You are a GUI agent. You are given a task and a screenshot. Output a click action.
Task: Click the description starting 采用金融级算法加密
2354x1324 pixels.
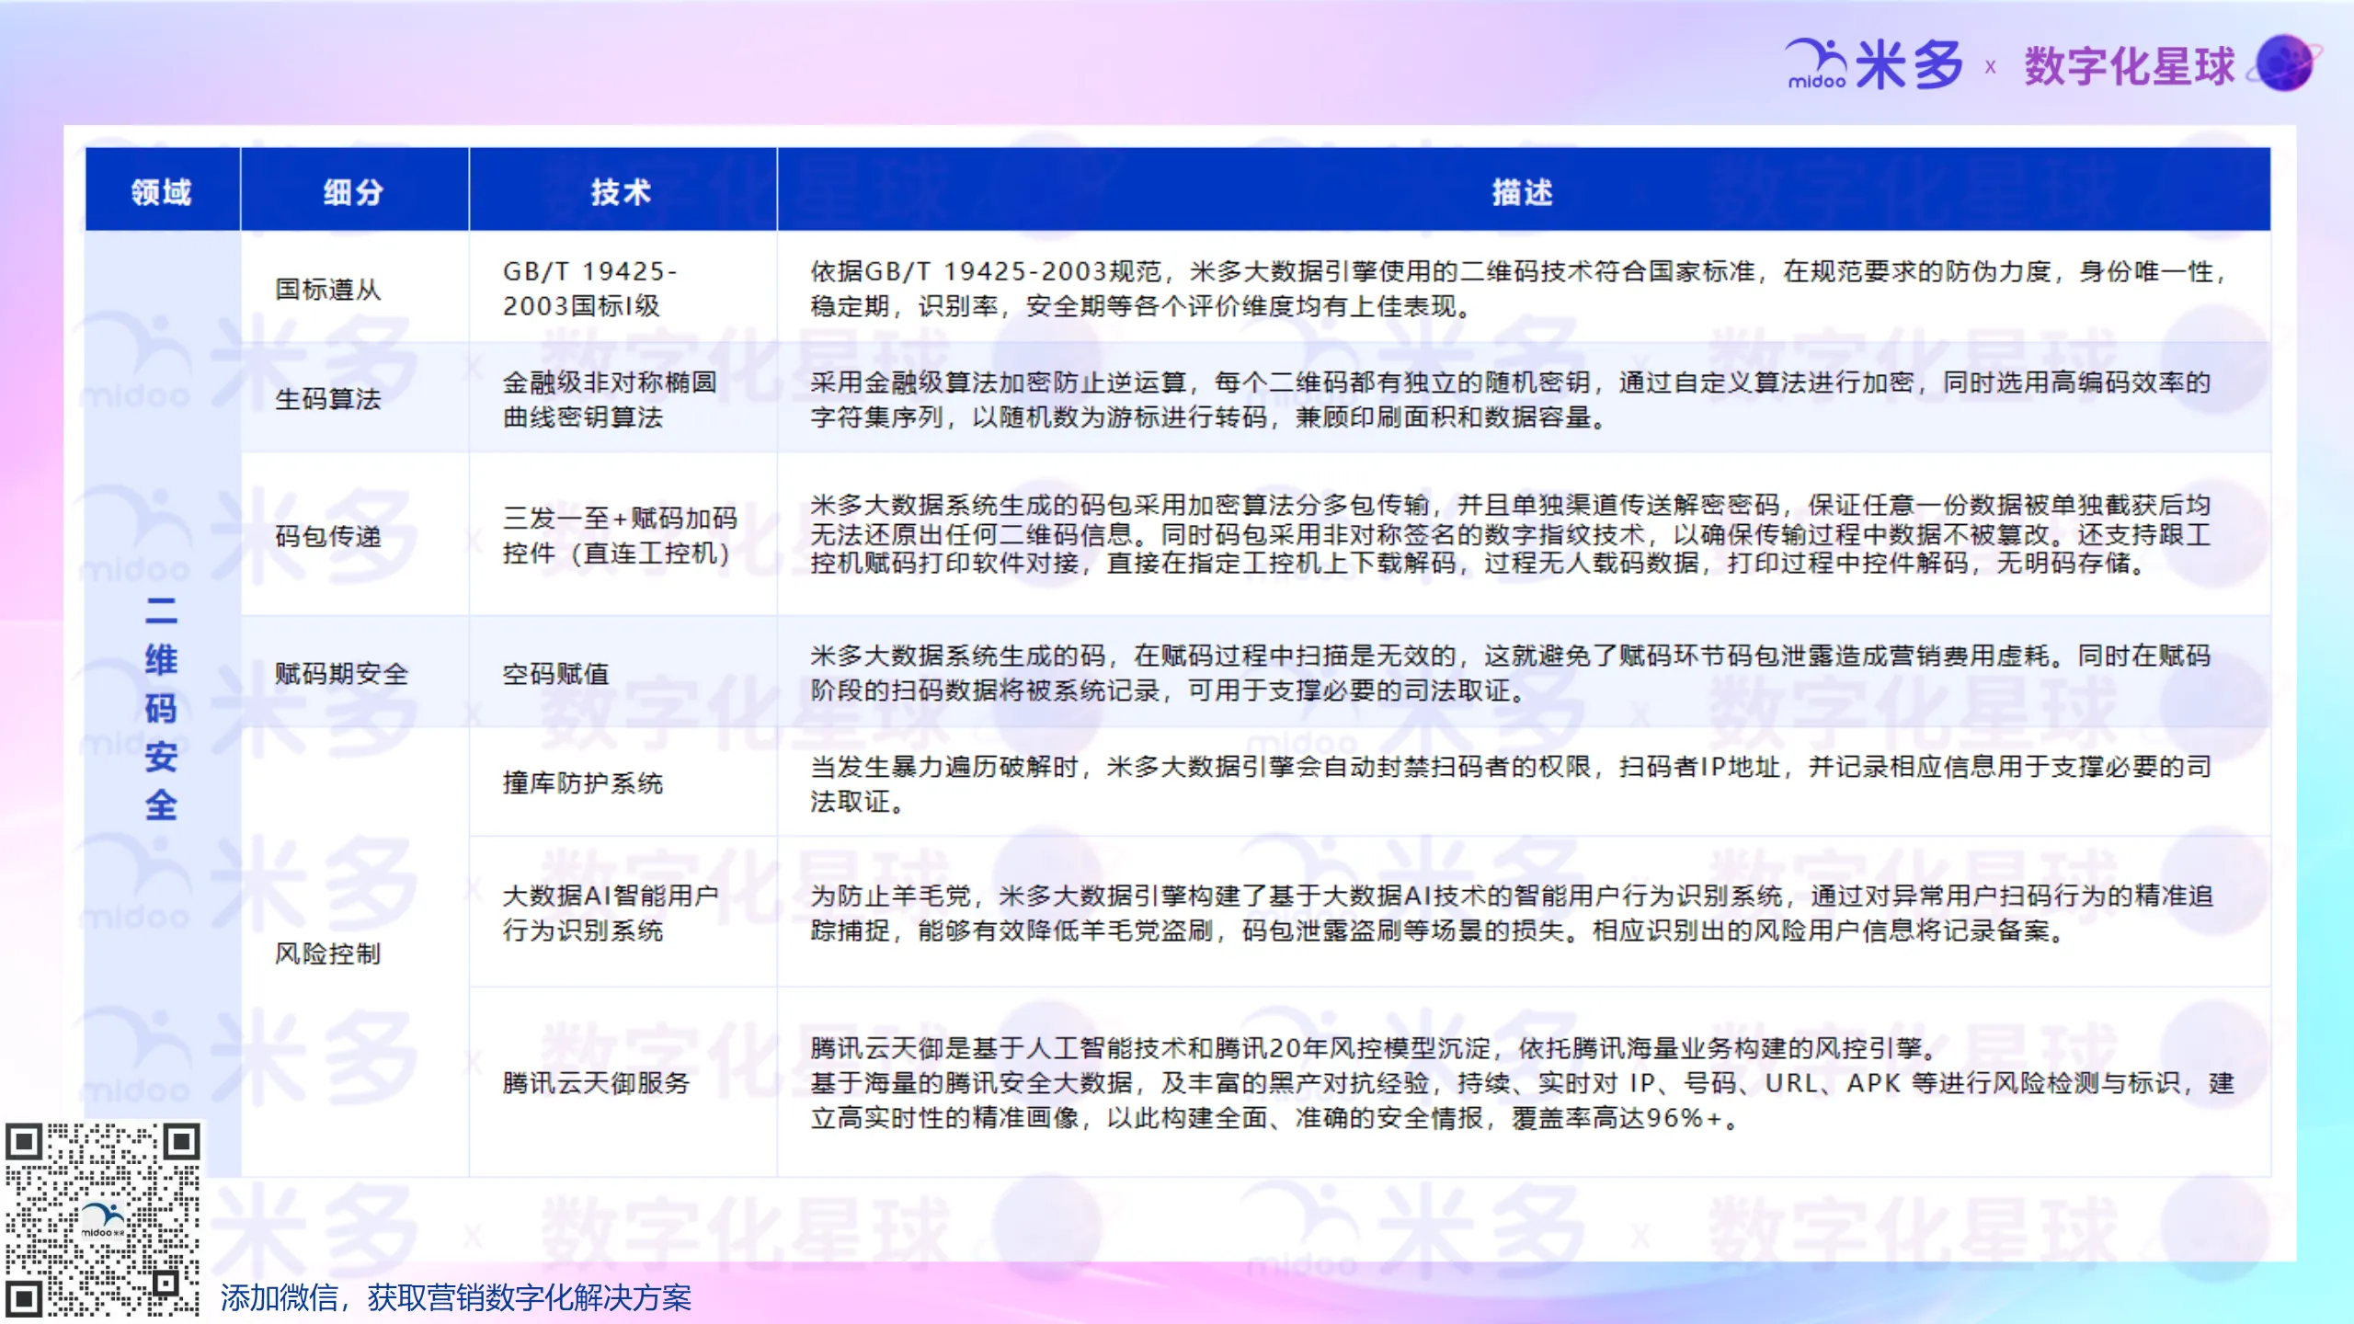click(x=1524, y=398)
